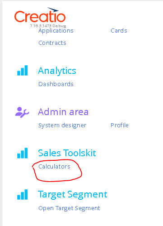Click the Analytics bar chart icon
163x226 pixels.
point(23,71)
